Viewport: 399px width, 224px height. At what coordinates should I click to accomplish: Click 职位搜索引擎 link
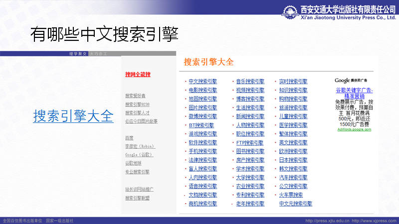tap(250, 134)
